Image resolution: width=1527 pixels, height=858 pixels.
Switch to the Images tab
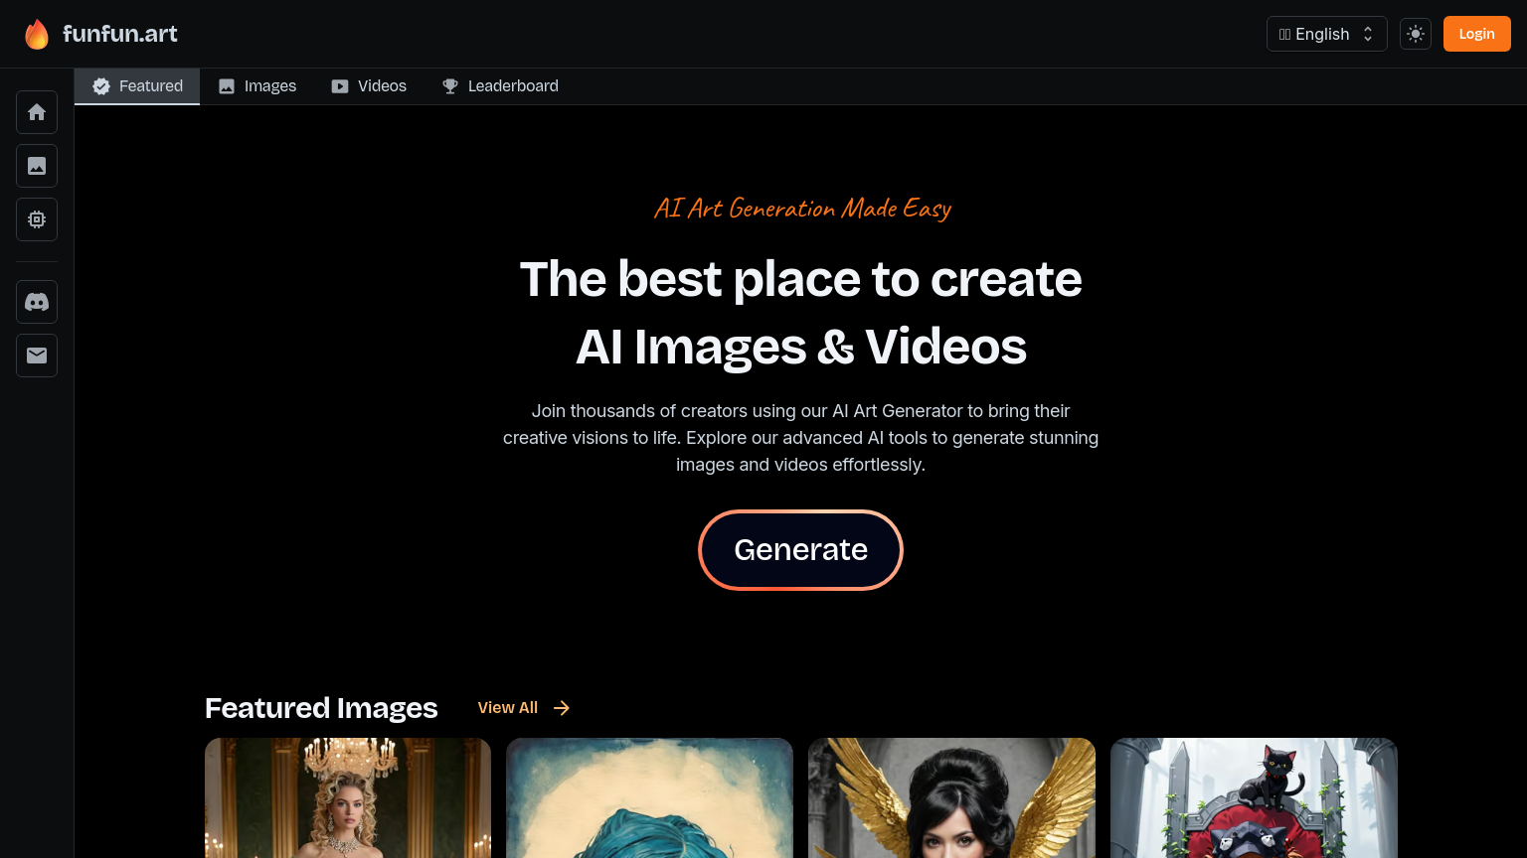[257, 86]
